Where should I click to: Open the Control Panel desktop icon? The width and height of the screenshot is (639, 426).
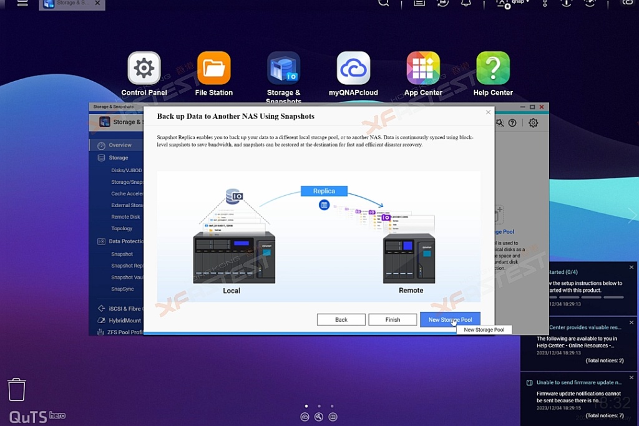[x=144, y=69]
